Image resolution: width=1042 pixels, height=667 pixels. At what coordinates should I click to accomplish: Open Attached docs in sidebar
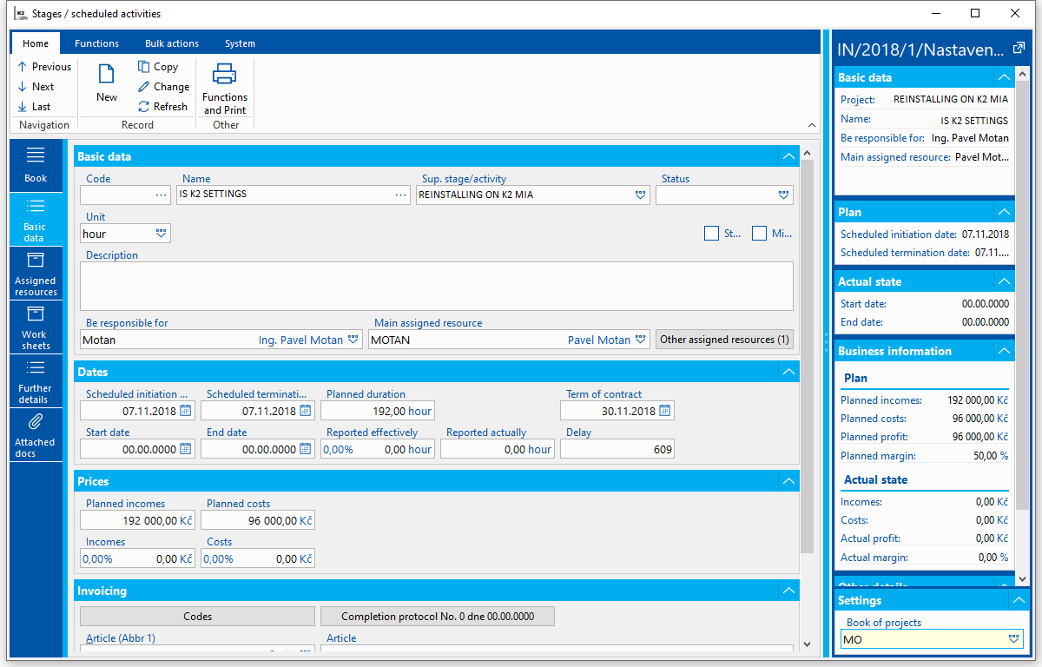(36, 435)
